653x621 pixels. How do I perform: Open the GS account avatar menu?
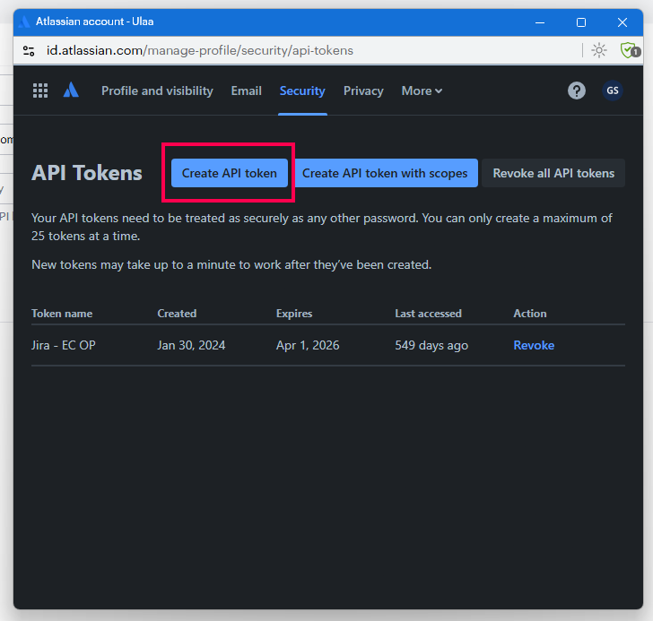(612, 91)
